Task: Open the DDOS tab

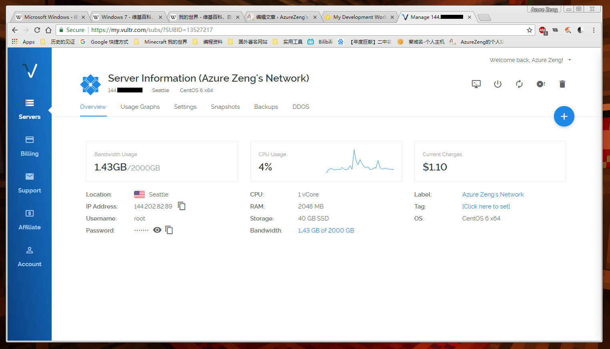Action: 301,107
